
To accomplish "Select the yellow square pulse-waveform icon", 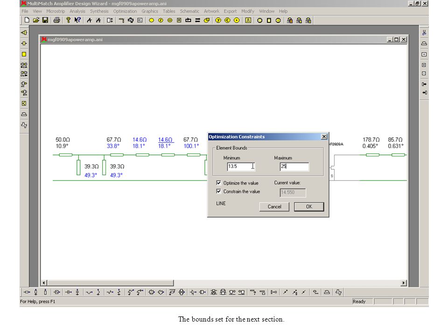I will click(x=248, y=20).
